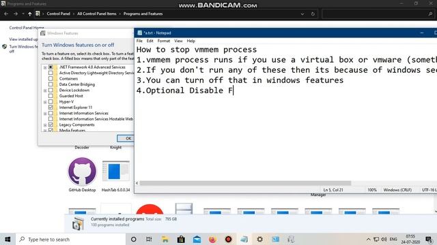Launch Firefox from the taskbar
This screenshot has height=245, width=437.
click(212, 239)
